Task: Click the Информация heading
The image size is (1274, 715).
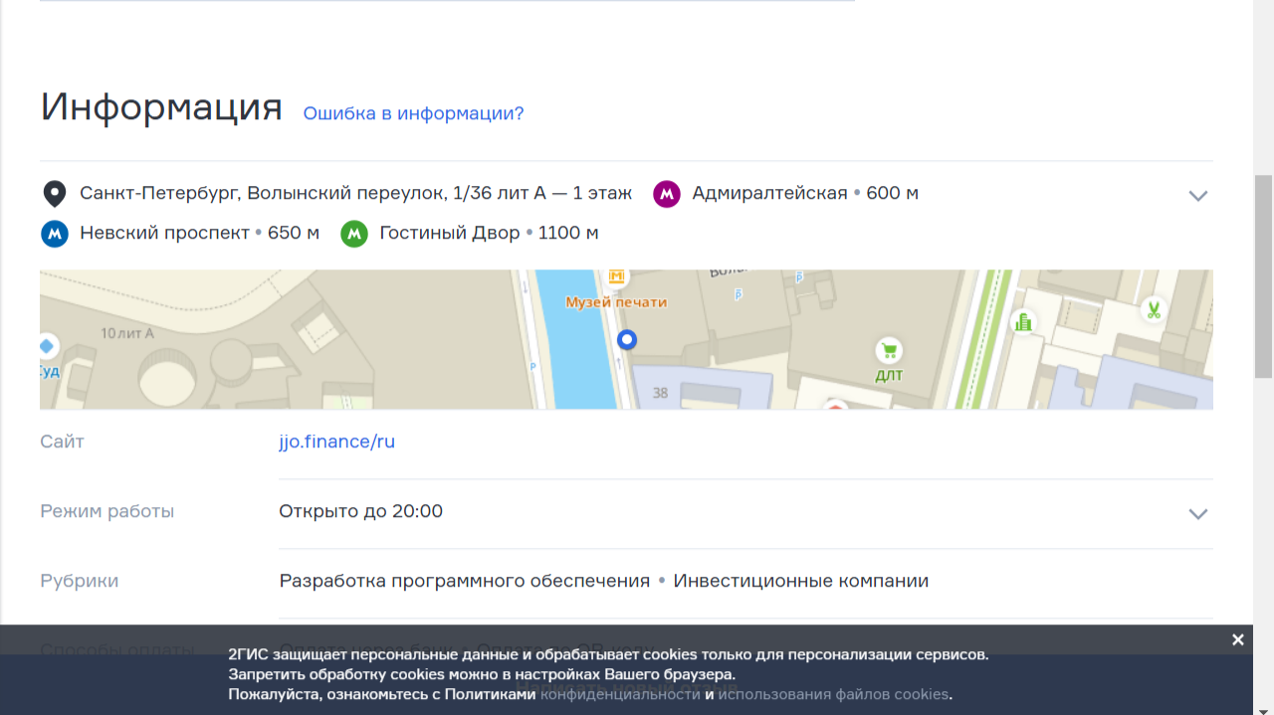Action: [x=161, y=106]
